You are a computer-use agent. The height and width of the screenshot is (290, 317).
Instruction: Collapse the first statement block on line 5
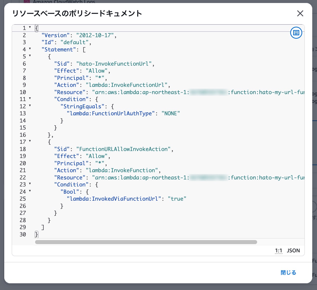coord(30,56)
